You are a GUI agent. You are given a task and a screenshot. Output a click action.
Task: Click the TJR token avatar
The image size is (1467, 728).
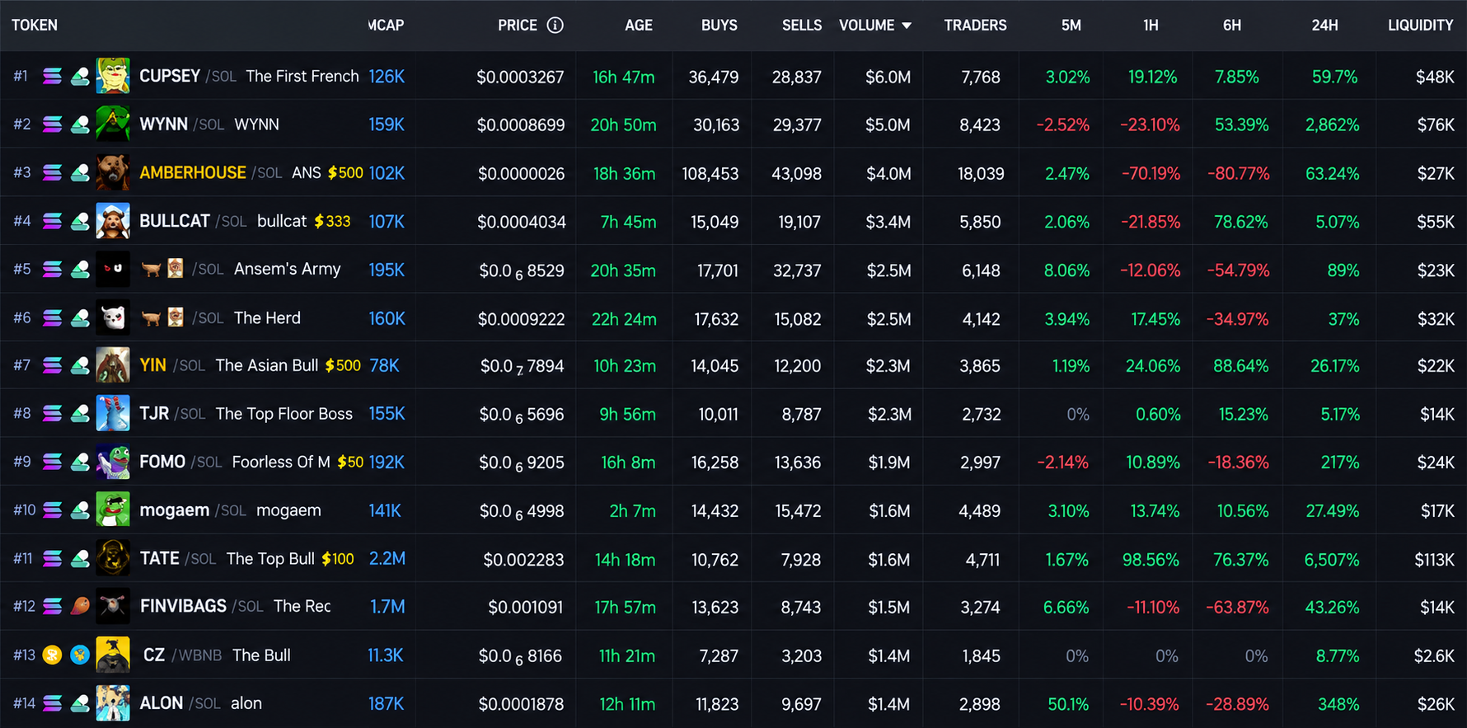point(113,414)
